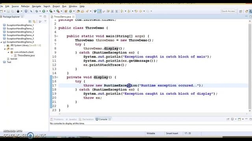Click the Save All toolbar icon
This screenshot has width=252, height=141.
click(13, 11)
